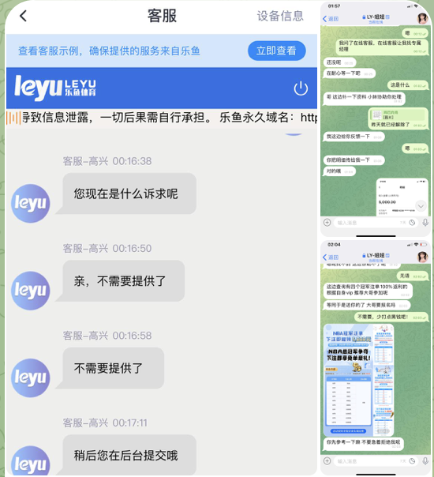Open LY-姐姐 chat title in 01:57 screenshot
The width and height of the screenshot is (434, 477).
(x=376, y=18)
